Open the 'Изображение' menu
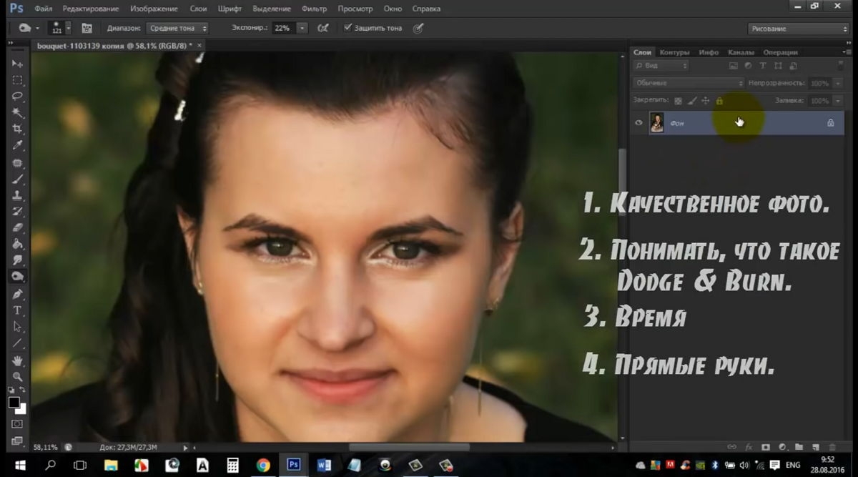The width and height of the screenshot is (858, 477). [x=155, y=9]
